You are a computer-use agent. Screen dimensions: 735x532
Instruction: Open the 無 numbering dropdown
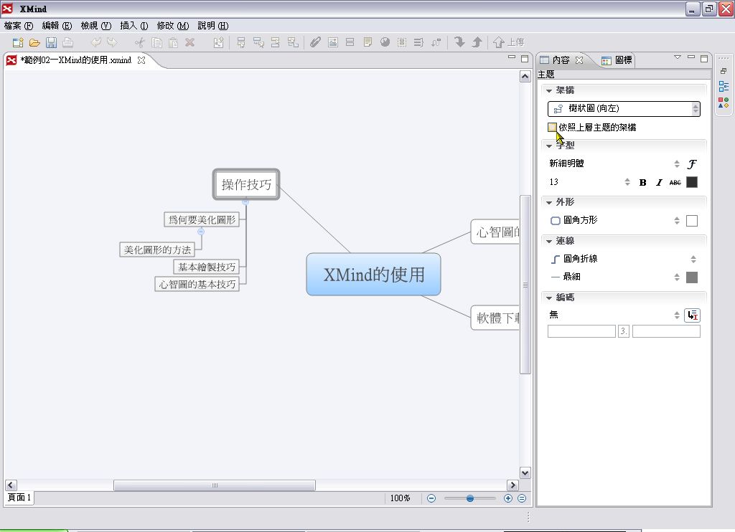coord(615,315)
